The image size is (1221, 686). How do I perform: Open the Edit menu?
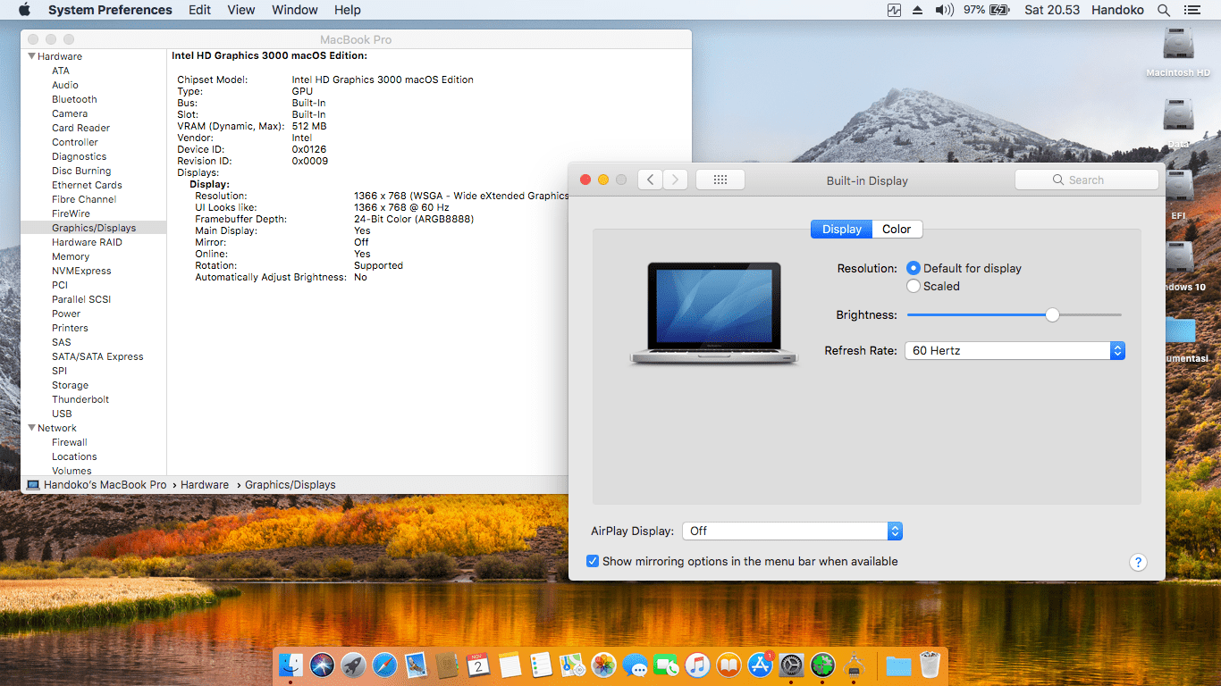[200, 10]
